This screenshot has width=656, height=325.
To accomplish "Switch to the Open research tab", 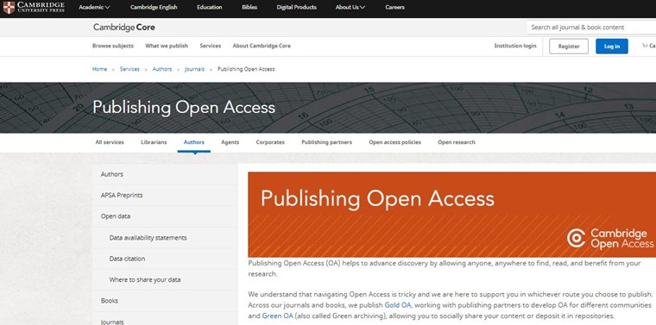I will tap(457, 142).
